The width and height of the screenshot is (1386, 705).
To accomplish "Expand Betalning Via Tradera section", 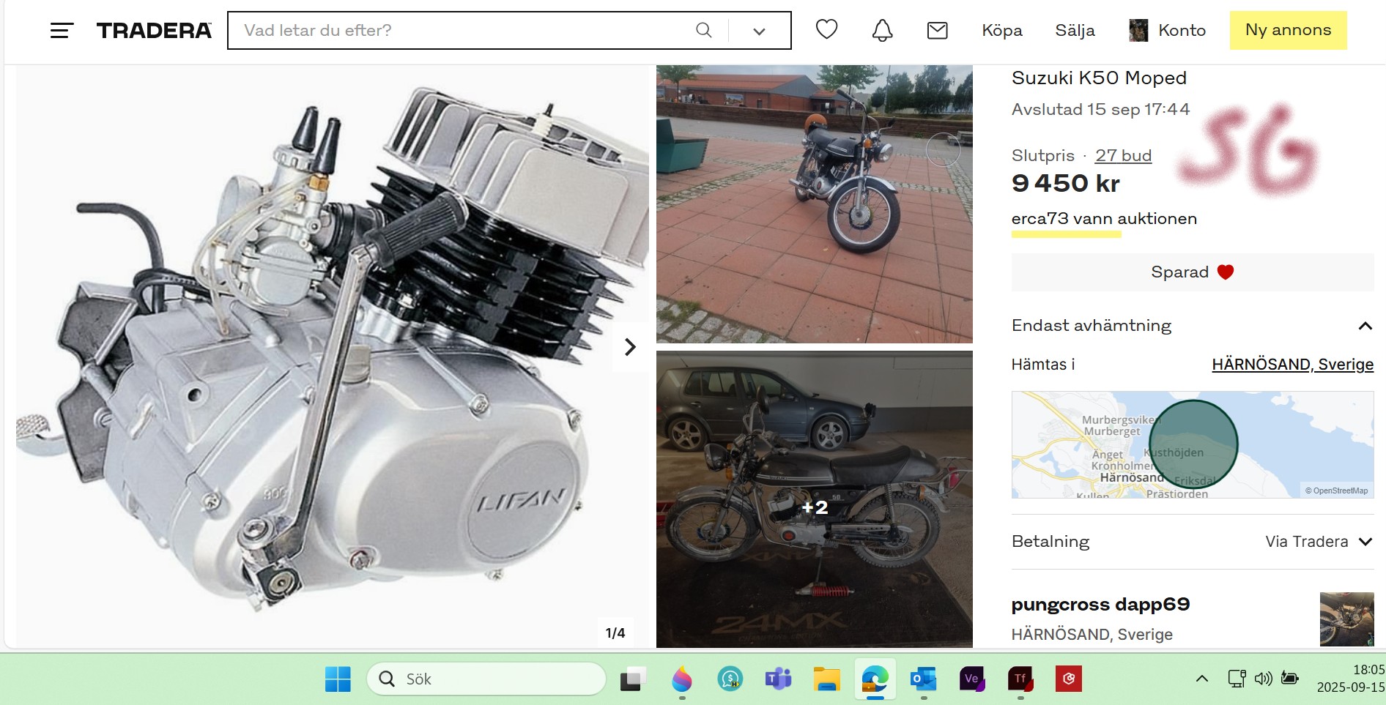I will [1192, 542].
